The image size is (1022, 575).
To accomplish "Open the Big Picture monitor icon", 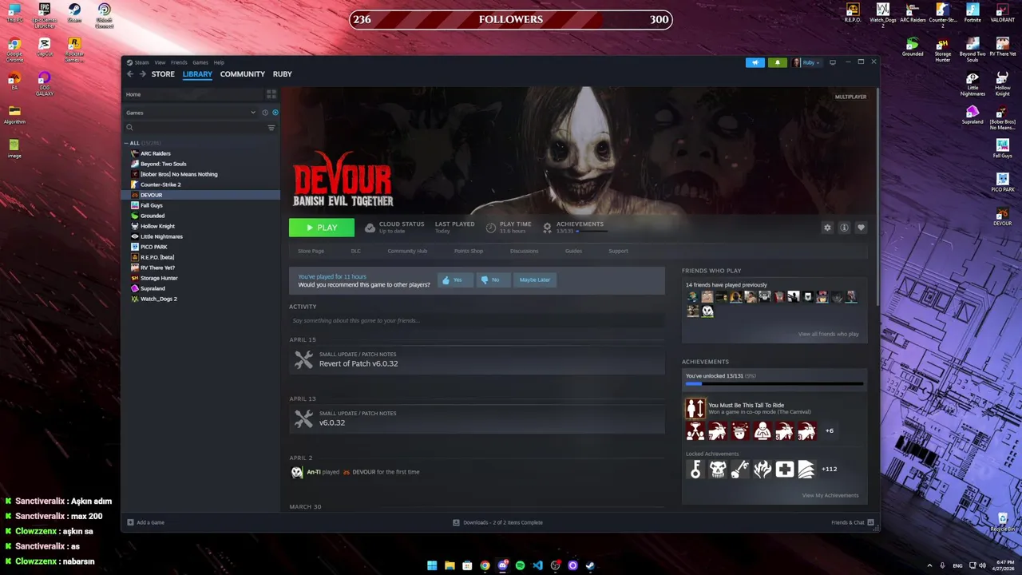I will [x=833, y=62].
